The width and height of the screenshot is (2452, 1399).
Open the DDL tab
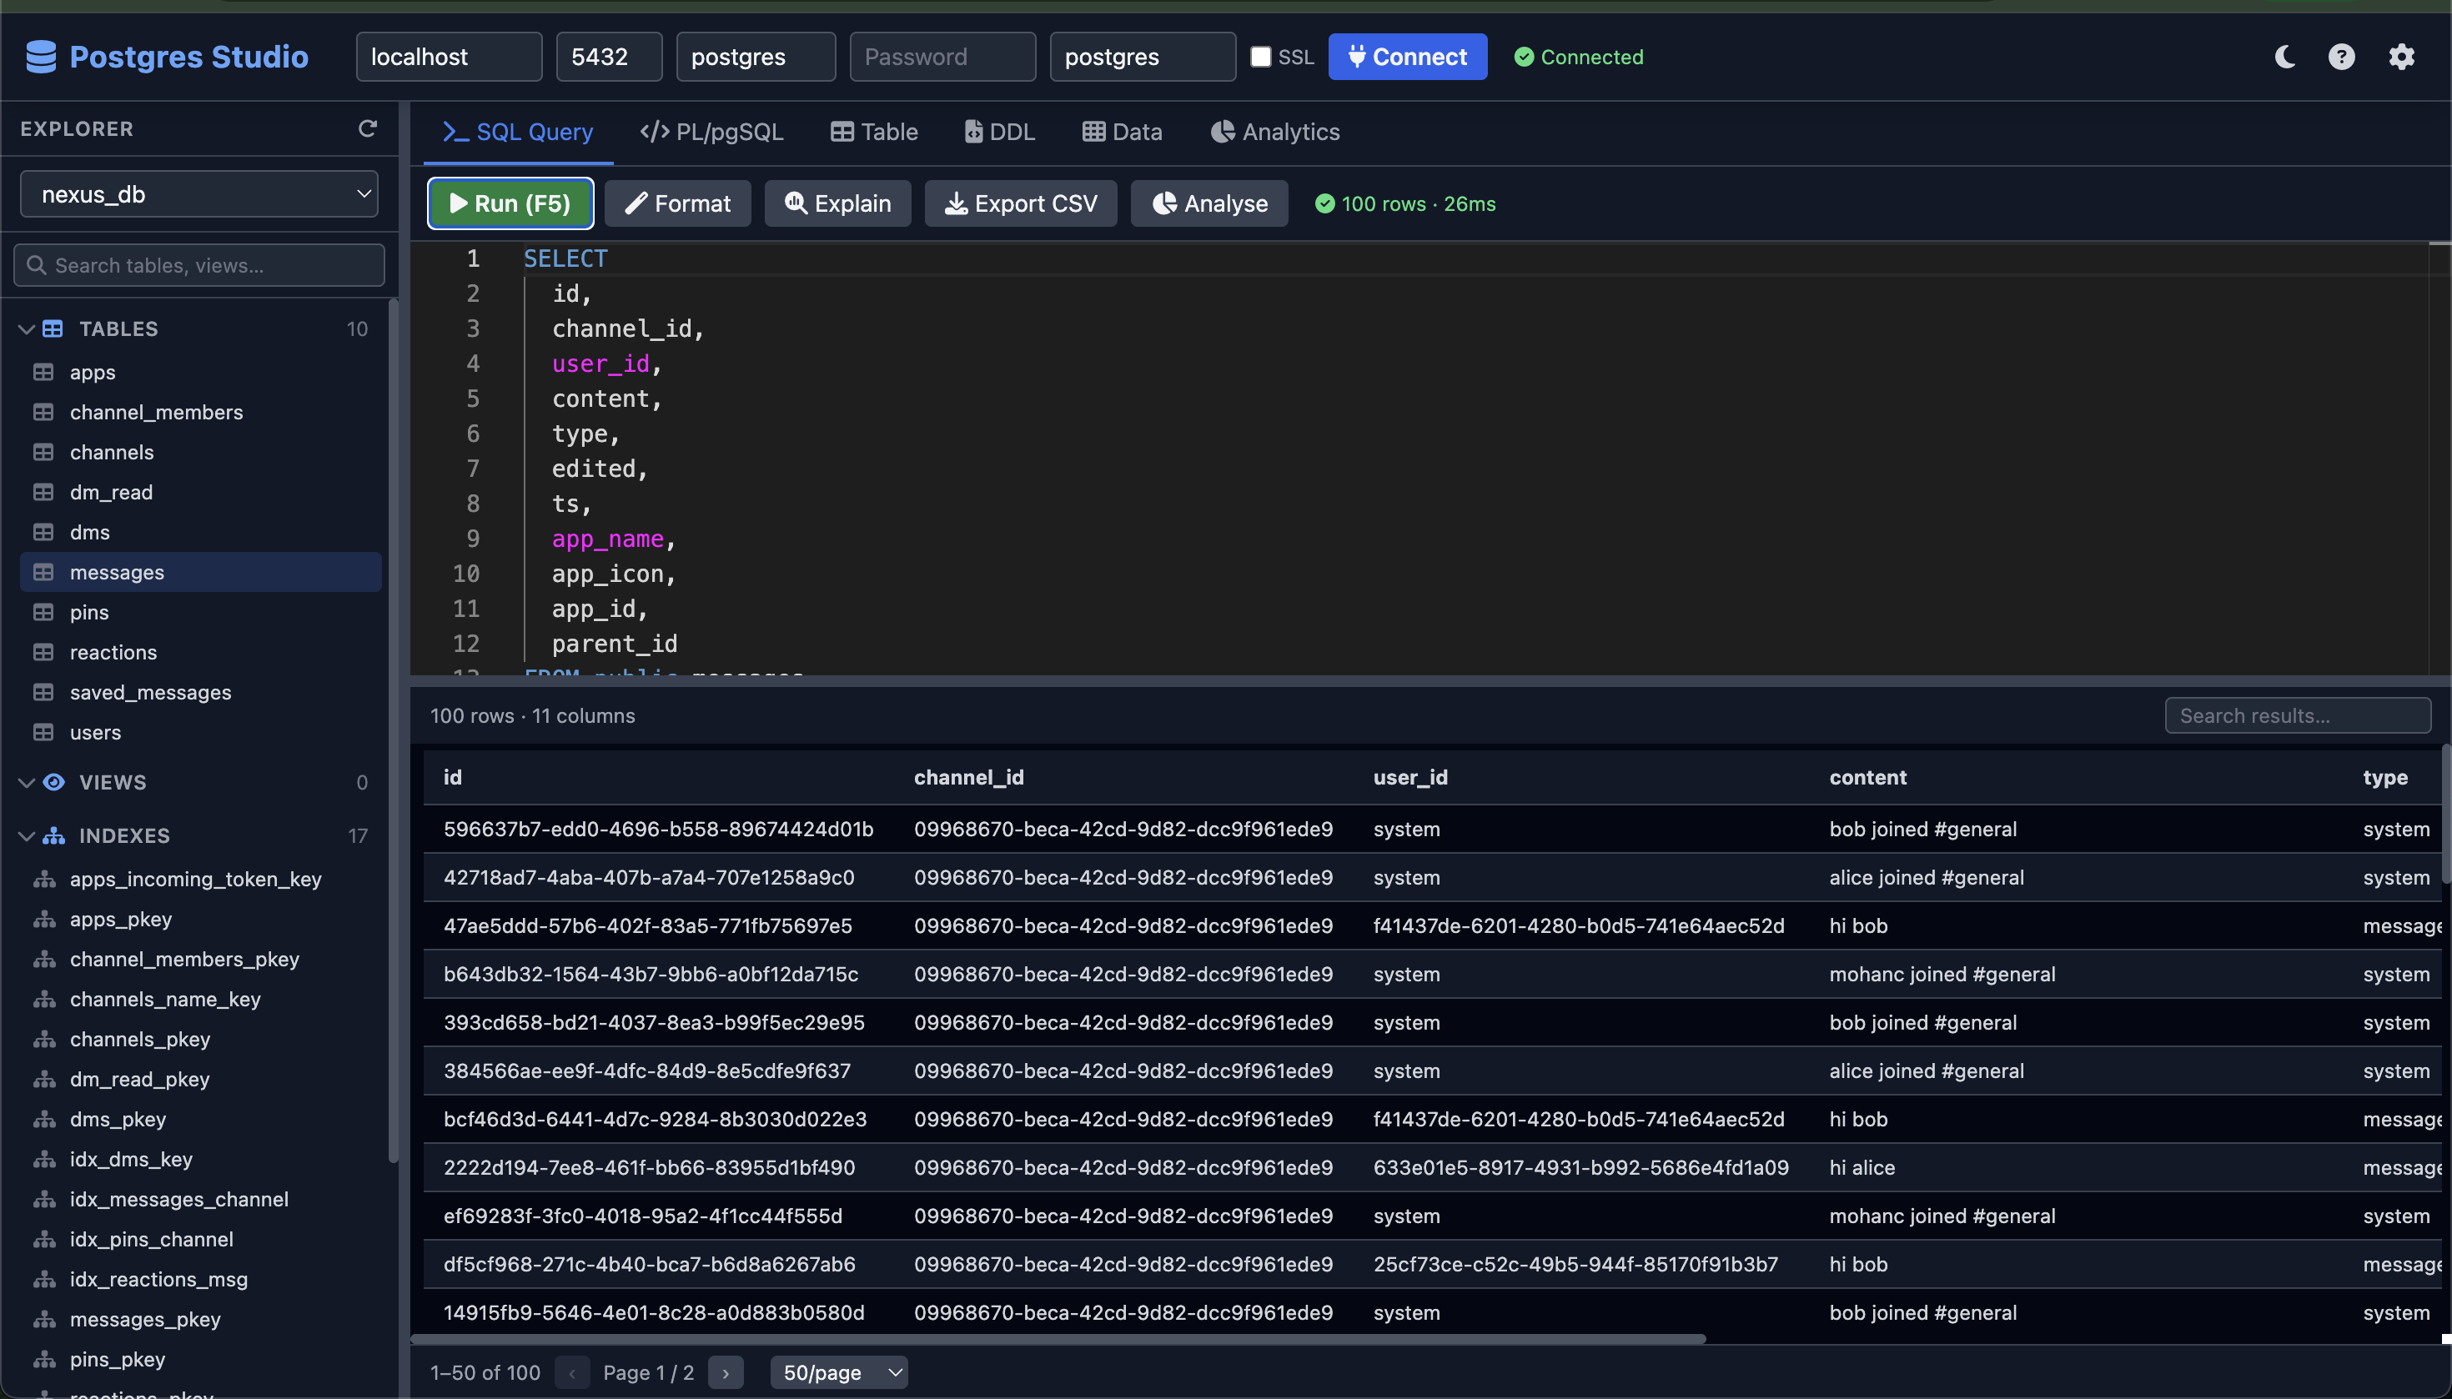pyautogui.click(x=1000, y=132)
